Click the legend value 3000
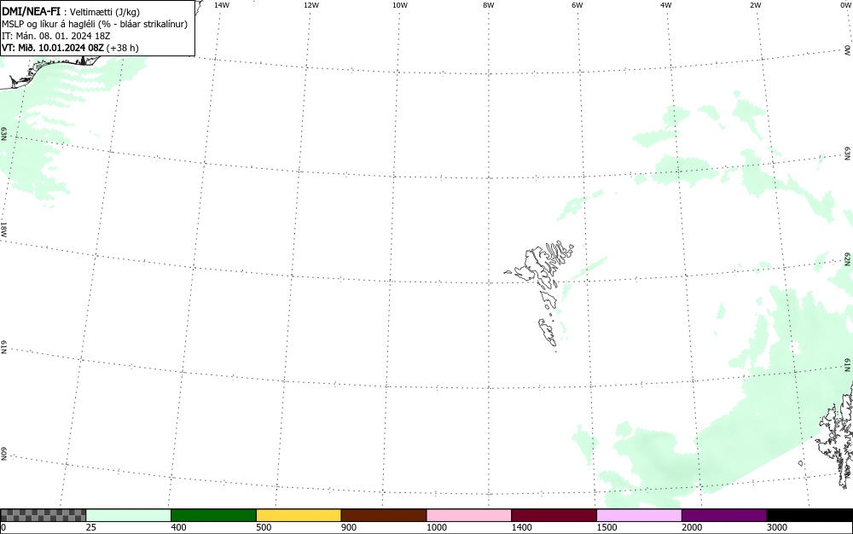853x534 pixels. pos(777,527)
